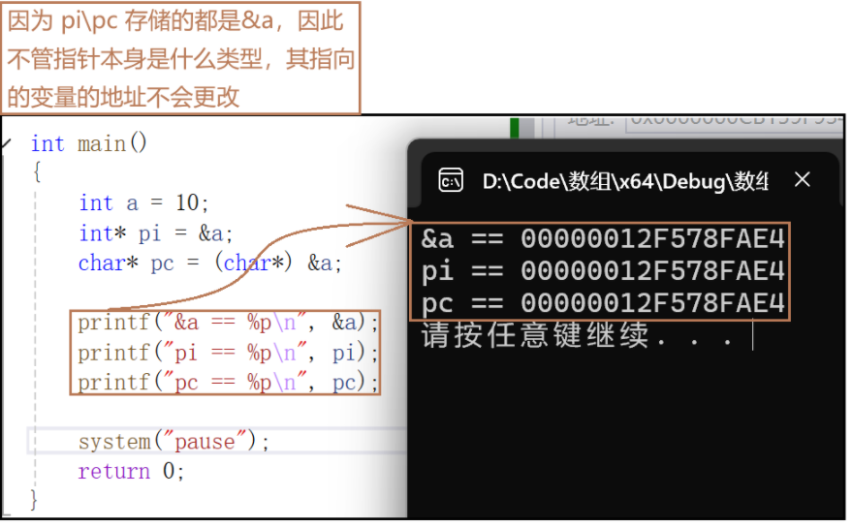Click the partially hidden address input field
This screenshot has width=853, height=527.
coord(736,123)
